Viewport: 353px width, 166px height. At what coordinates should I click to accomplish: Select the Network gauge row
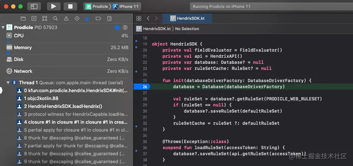tap(67, 71)
